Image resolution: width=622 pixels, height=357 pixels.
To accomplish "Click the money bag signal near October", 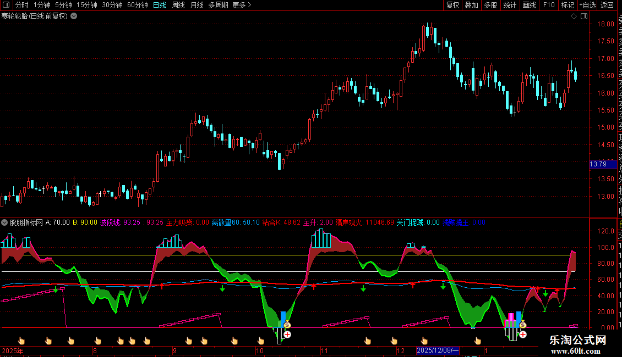I will [287, 325].
